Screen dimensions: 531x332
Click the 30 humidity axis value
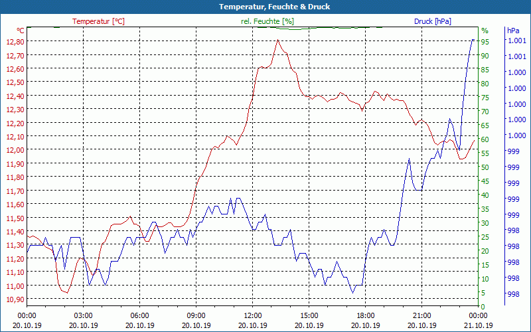[485, 223]
